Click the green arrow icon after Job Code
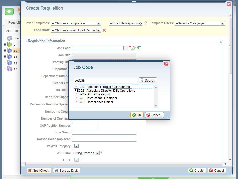This screenshot has width=238, height=179. click(x=139, y=48)
